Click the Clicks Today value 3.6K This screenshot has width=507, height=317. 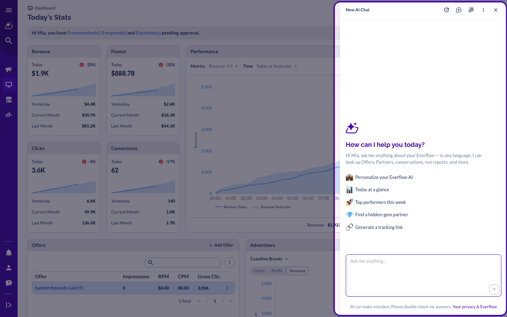click(38, 170)
